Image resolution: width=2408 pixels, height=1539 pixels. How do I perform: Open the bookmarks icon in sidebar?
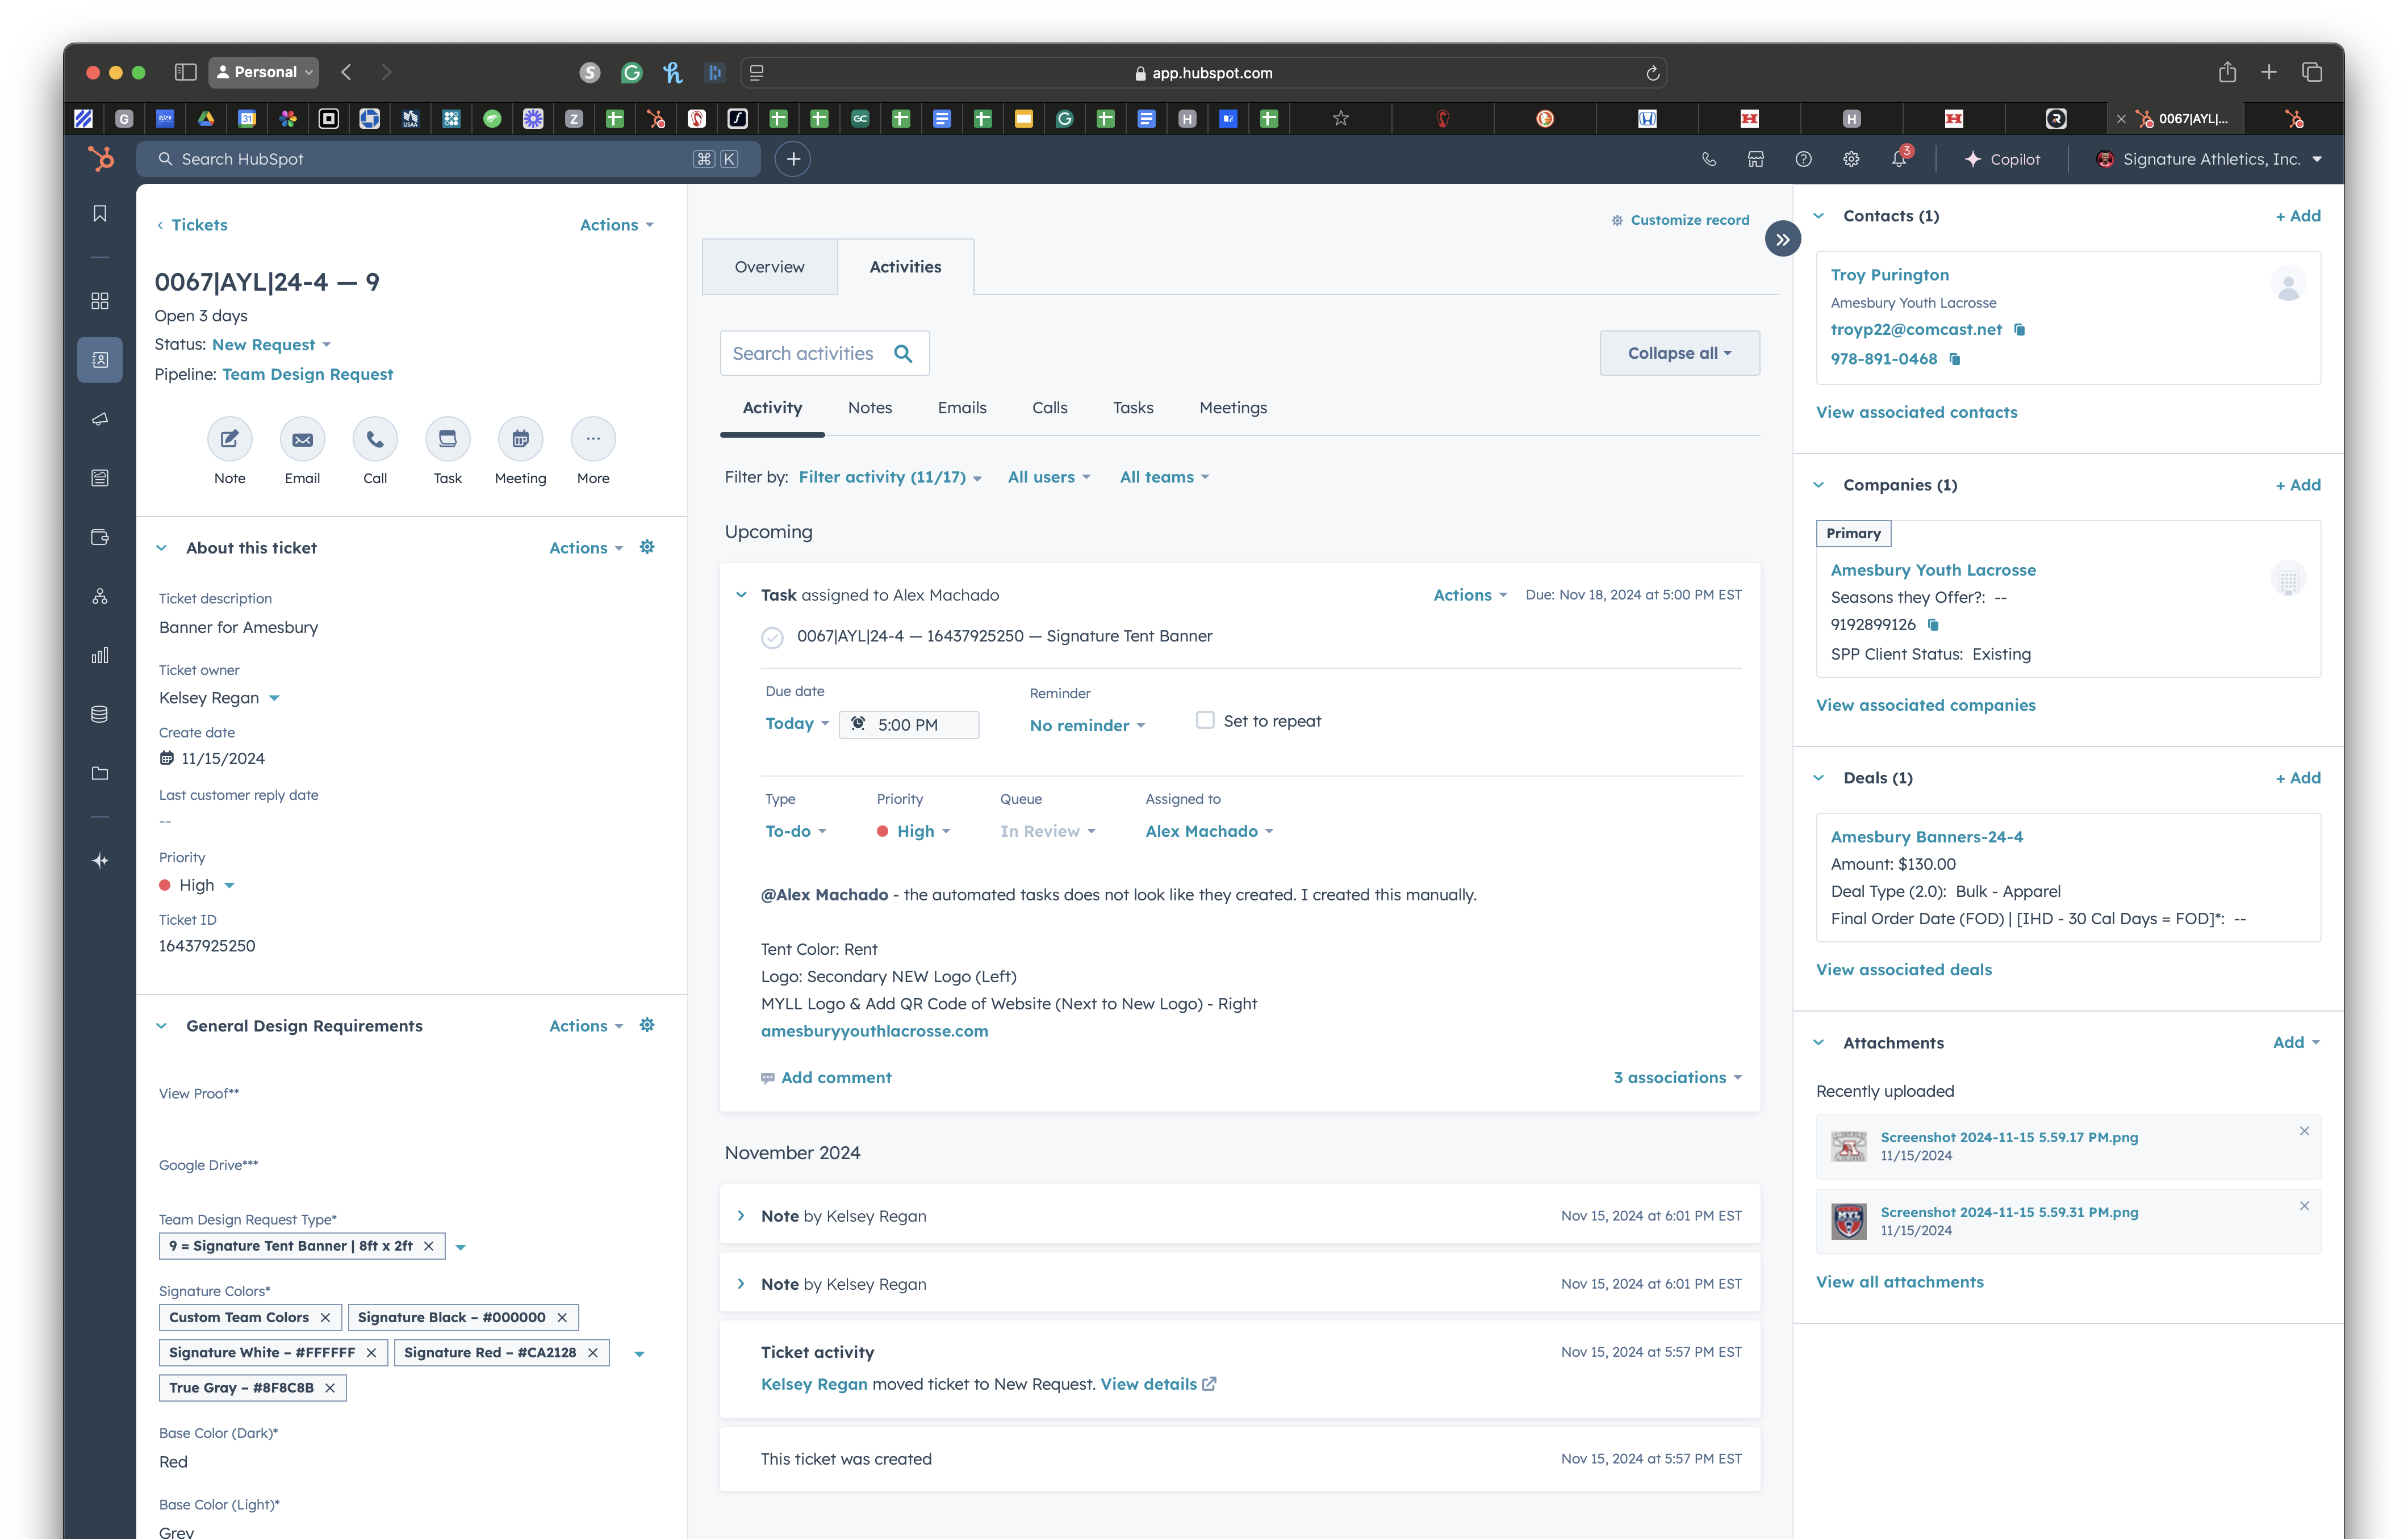point(100,214)
